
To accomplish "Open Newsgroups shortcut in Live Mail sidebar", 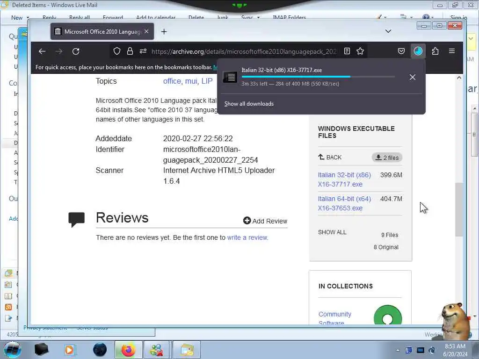I will (x=8, y=318).
